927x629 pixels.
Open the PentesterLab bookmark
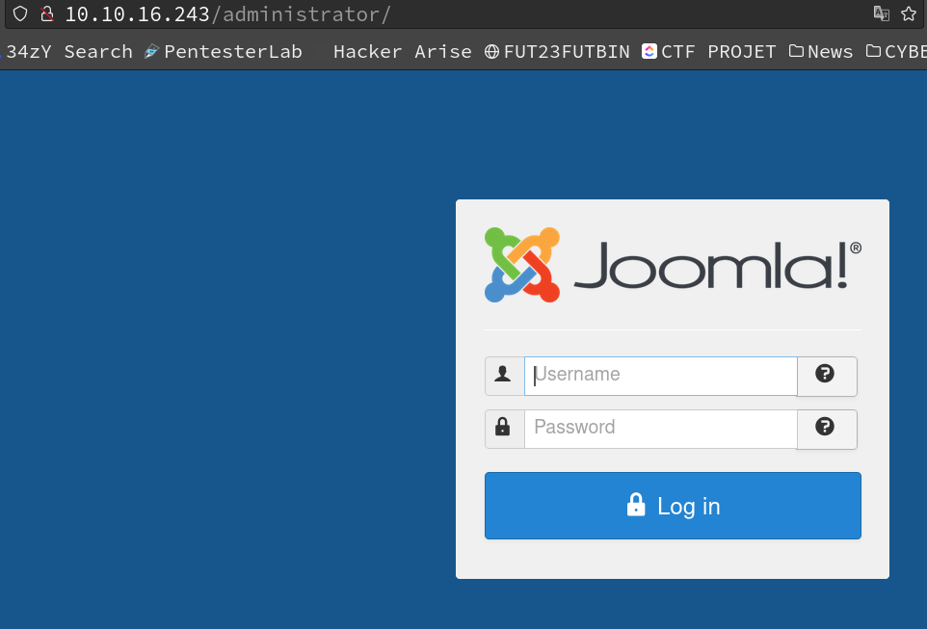click(x=224, y=51)
